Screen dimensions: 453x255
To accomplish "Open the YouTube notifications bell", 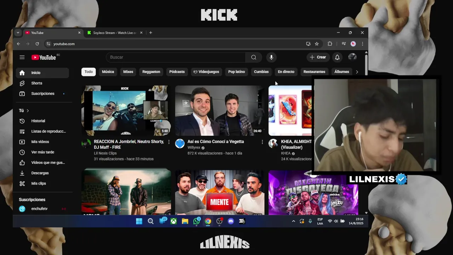I will (337, 57).
